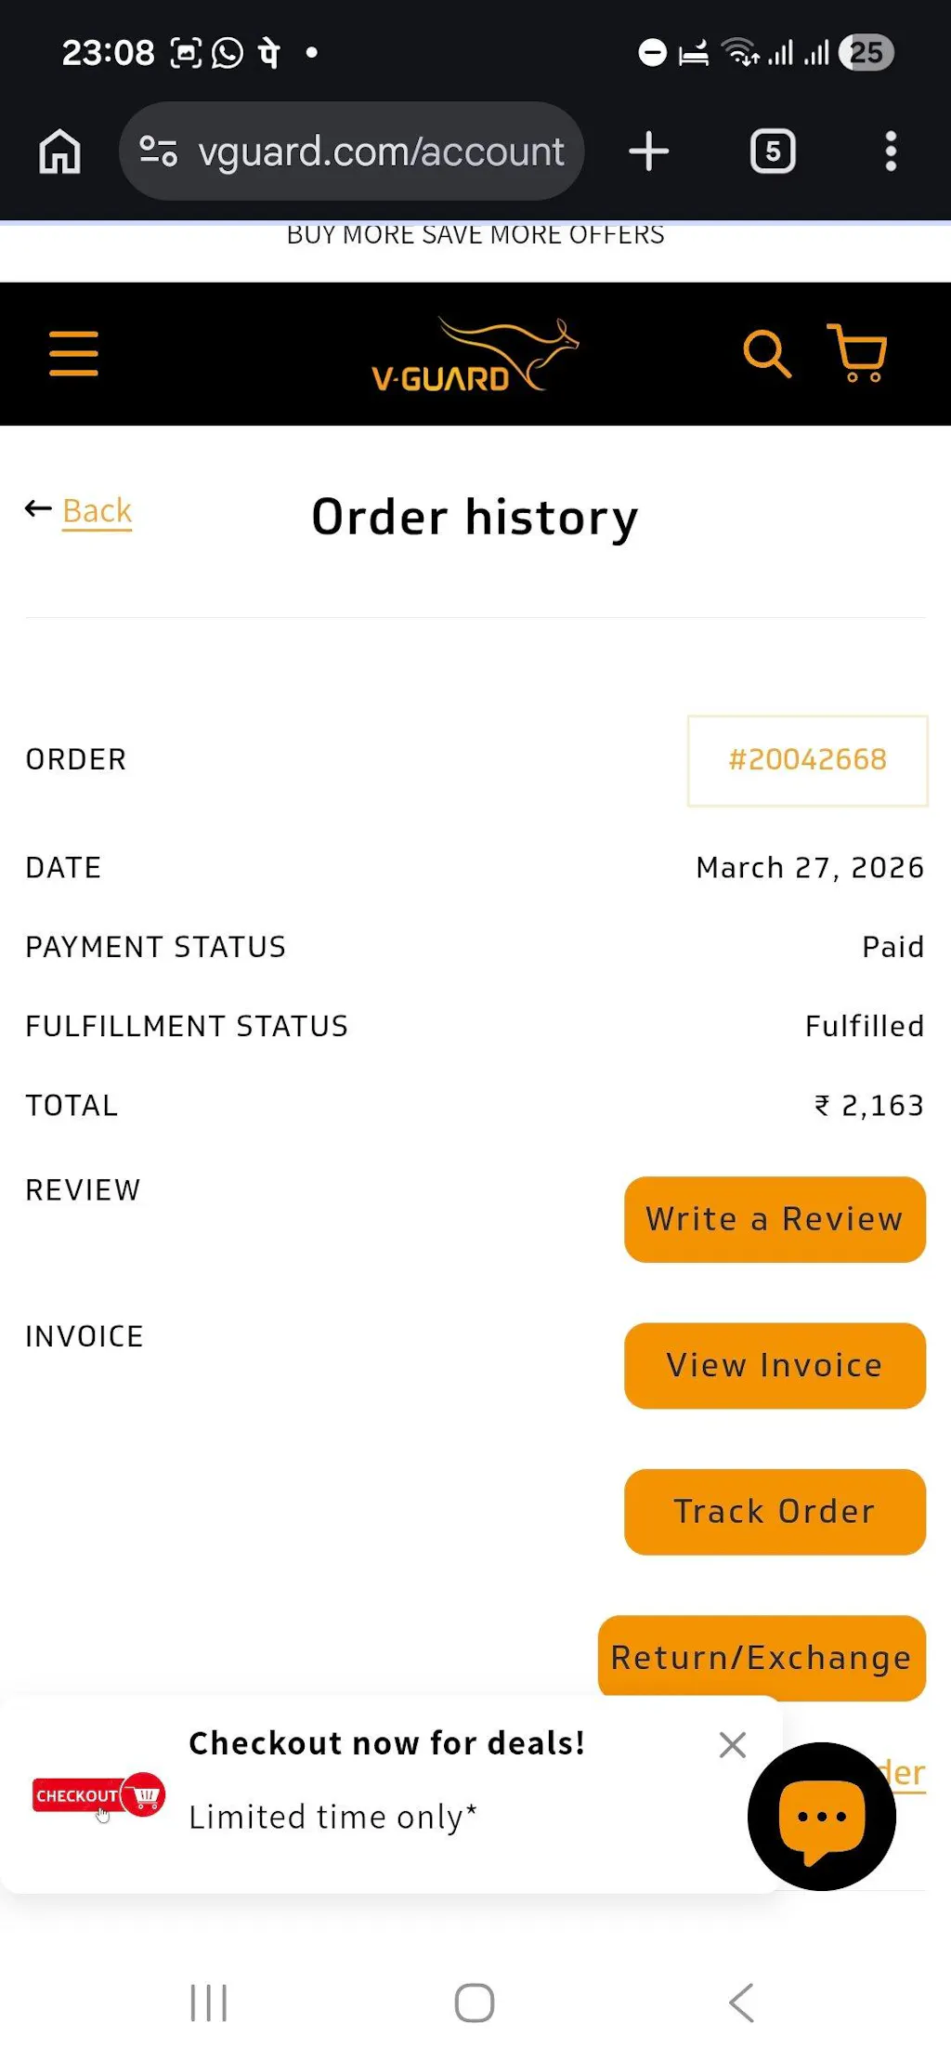The width and height of the screenshot is (951, 2062).
Task: Dismiss the checkout deals popup
Action: tap(733, 1745)
